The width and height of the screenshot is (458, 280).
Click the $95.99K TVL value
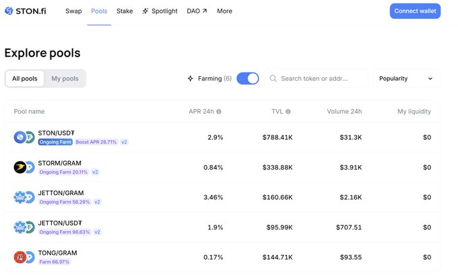click(x=280, y=227)
